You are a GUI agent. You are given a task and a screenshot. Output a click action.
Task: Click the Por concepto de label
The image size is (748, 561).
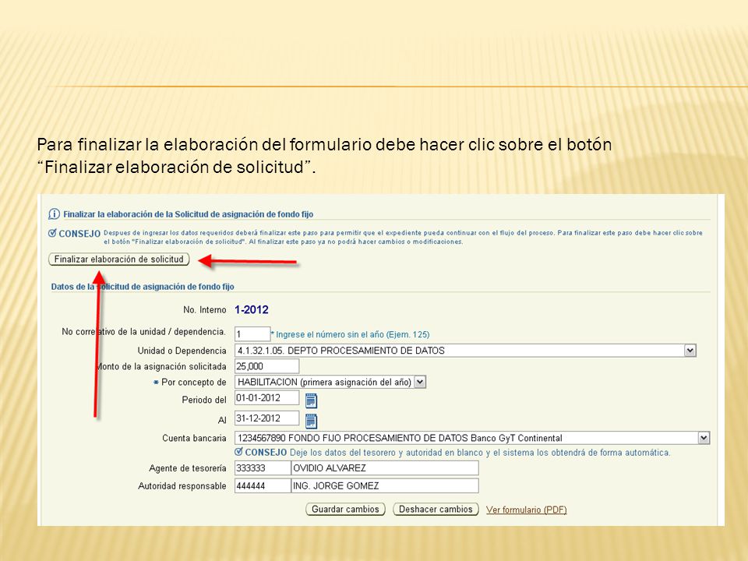click(x=193, y=382)
